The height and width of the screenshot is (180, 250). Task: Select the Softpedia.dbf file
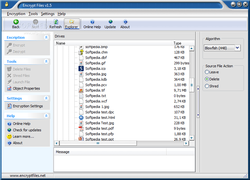point(96,58)
